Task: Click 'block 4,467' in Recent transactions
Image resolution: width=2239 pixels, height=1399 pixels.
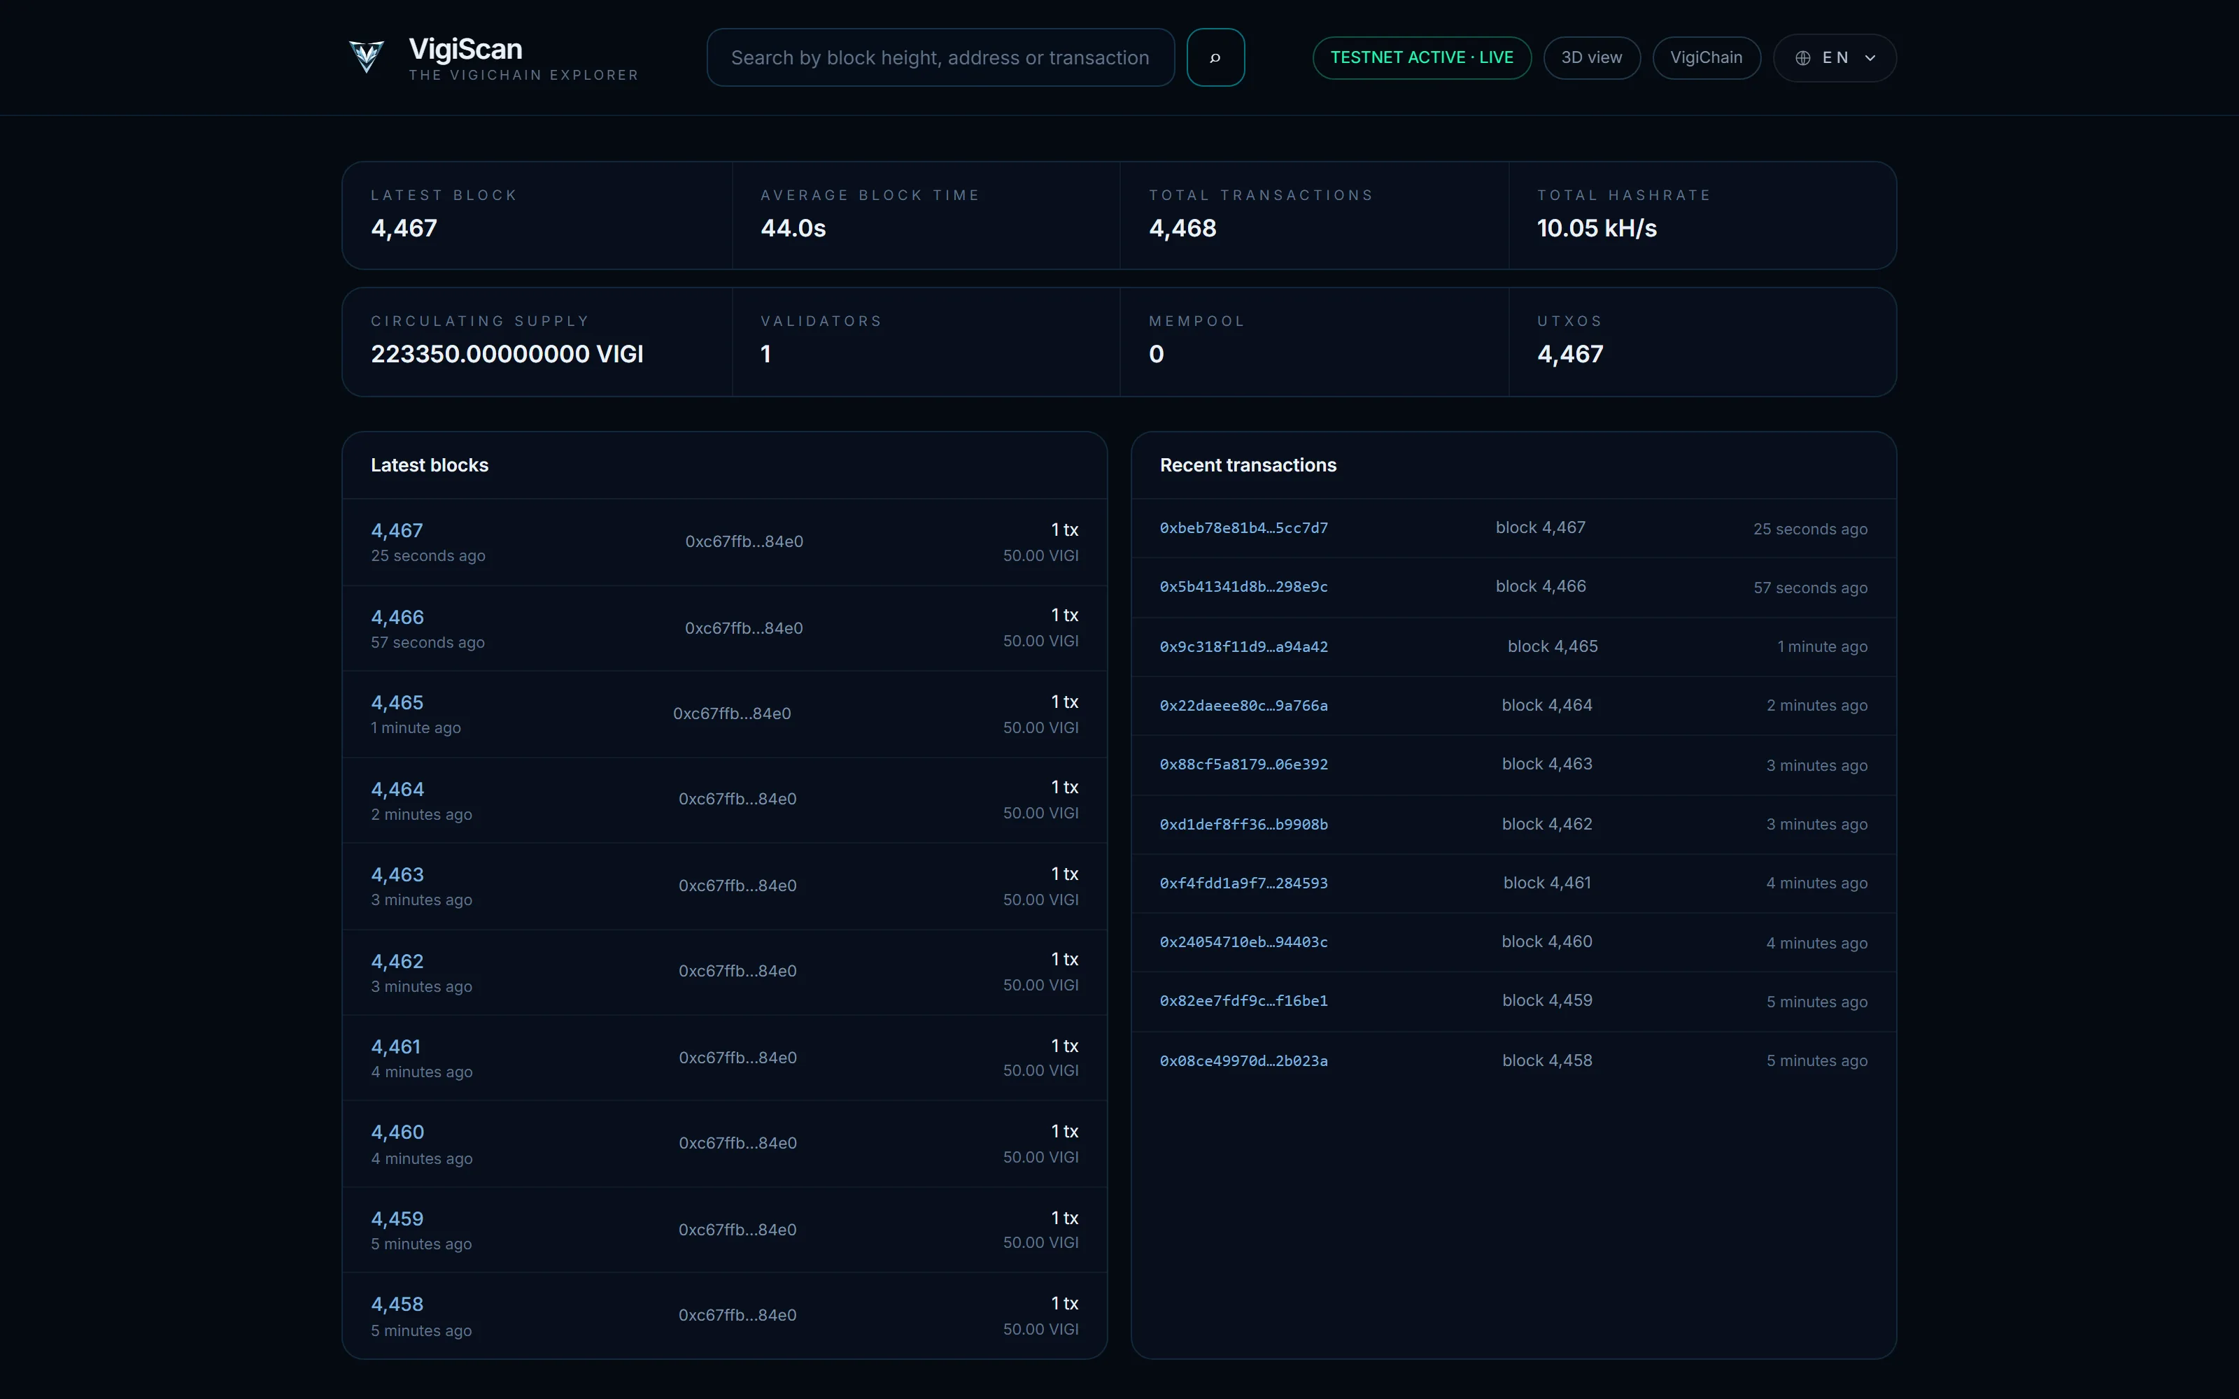Action: coord(1541,527)
